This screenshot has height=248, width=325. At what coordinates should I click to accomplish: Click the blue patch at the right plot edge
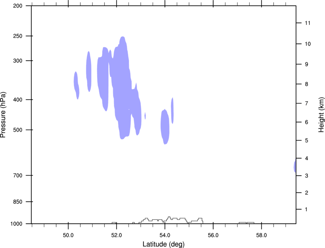click(x=295, y=166)
